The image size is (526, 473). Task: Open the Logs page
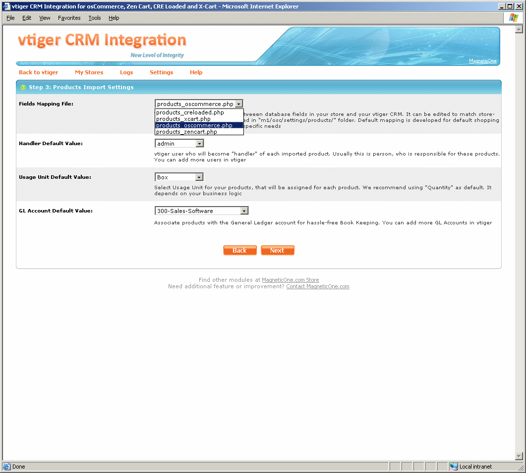126,72
